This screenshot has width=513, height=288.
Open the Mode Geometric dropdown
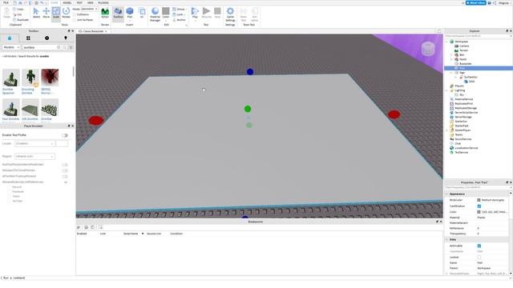click(89, 9)
